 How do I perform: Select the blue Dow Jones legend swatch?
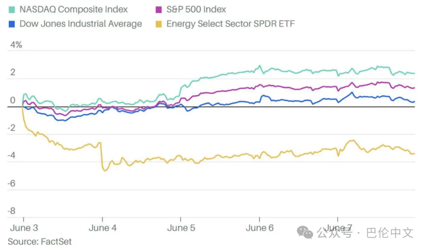click(x=11, y=24)
